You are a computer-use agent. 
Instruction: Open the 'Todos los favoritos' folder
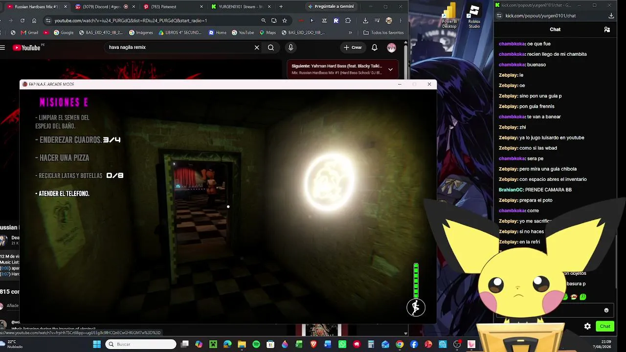[x=383, y=33]
